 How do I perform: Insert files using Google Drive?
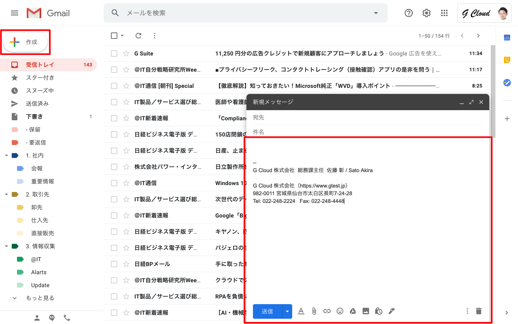tap(353, 311)
